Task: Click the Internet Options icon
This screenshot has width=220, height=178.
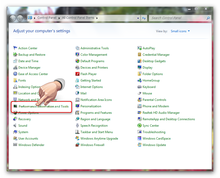Action: point(77,87)
